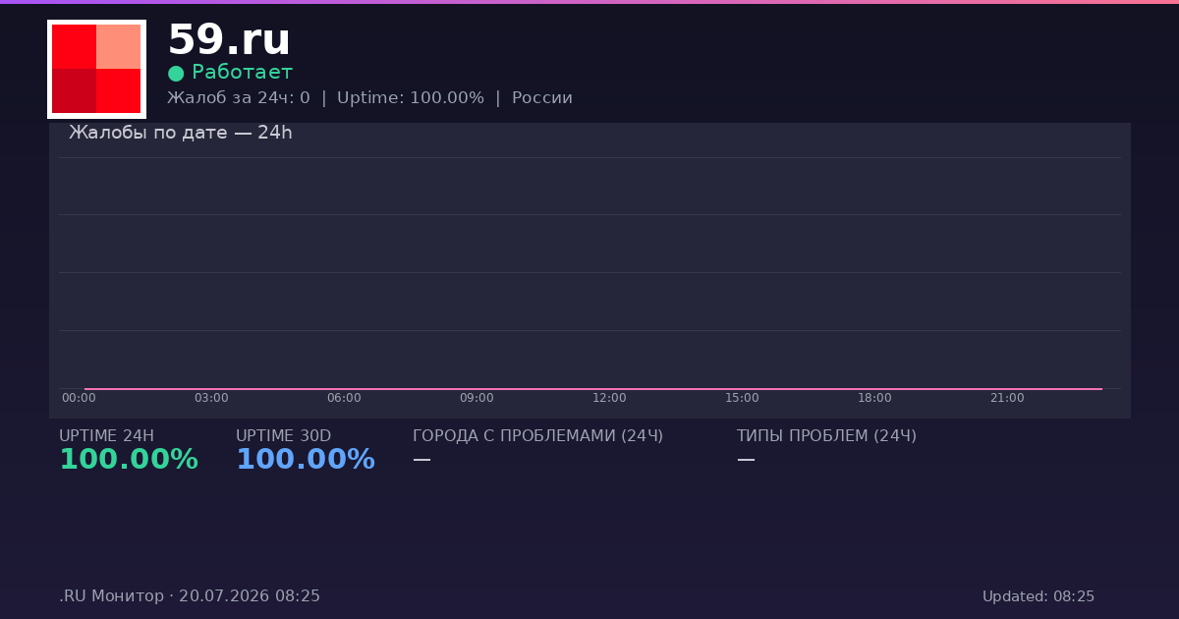Click the 03:00 time axis label
The height and width of the screenshot is (619, 1179).
(211, 398)
